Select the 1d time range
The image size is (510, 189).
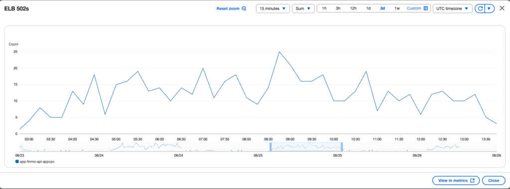click(x=368, y=8)
